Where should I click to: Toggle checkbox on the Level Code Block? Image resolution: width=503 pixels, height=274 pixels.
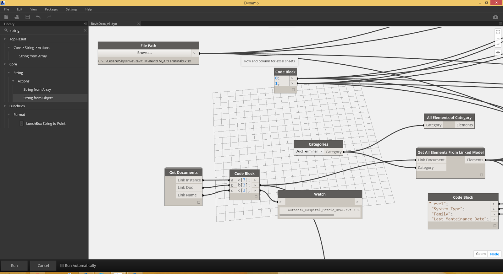click(495, 226)
